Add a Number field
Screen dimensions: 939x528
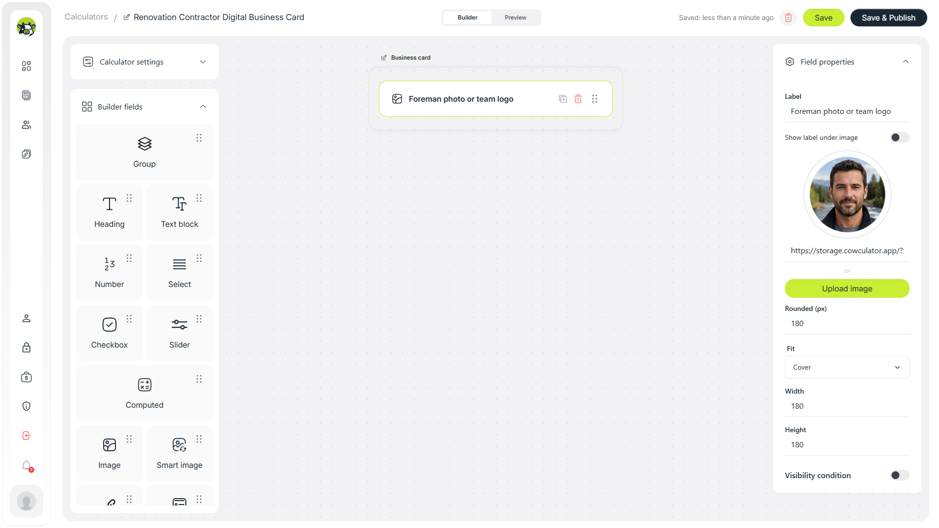(x=110, y=272)
